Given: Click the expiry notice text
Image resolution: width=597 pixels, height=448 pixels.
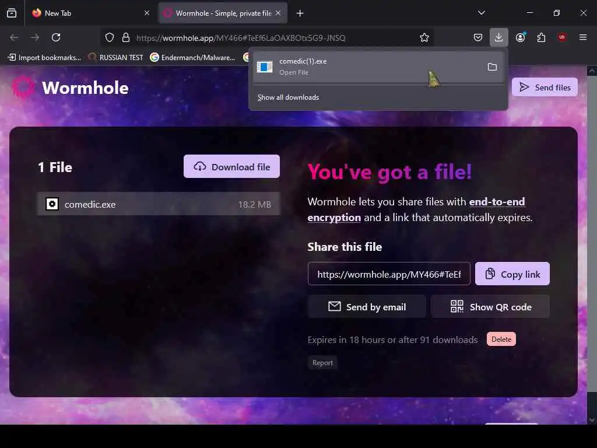Looking at the screenshot, I should [392, 340].
